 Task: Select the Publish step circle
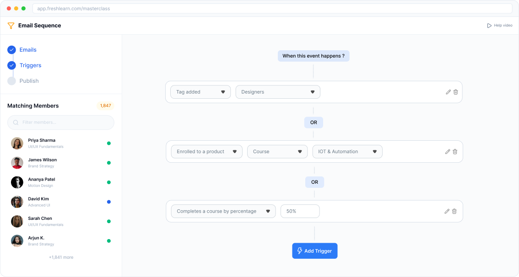pos(11,81)
